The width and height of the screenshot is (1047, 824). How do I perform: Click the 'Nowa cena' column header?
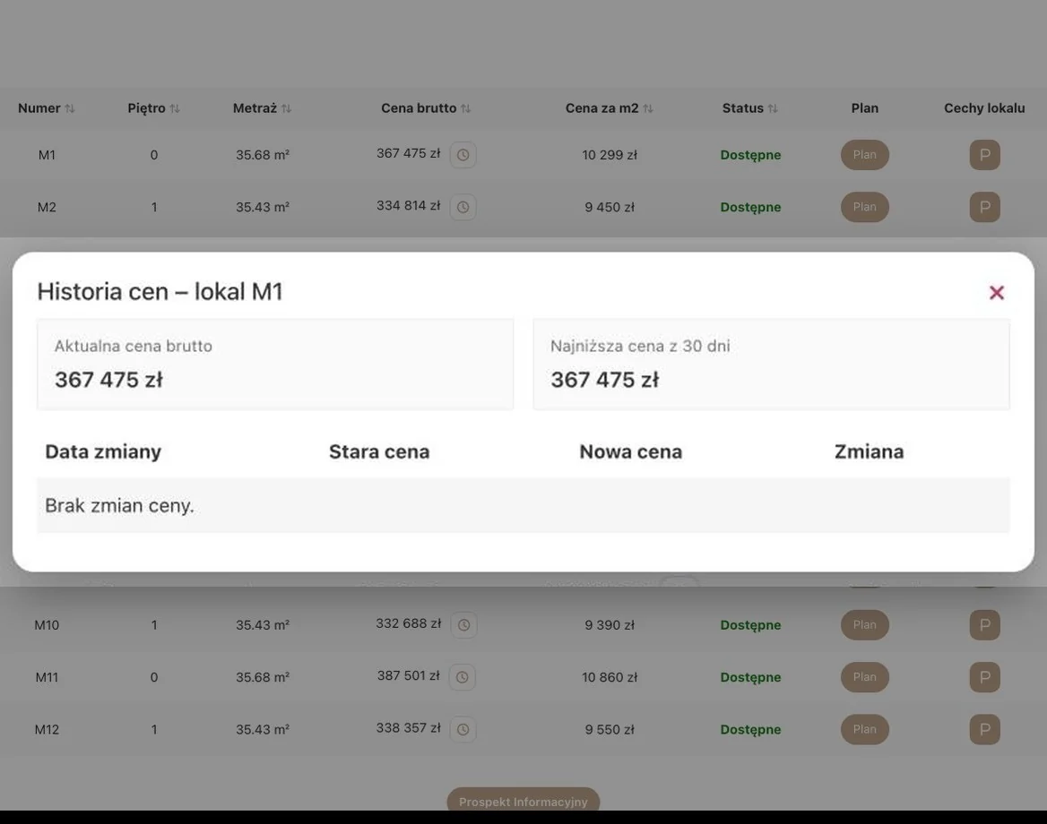pos(631,451)
